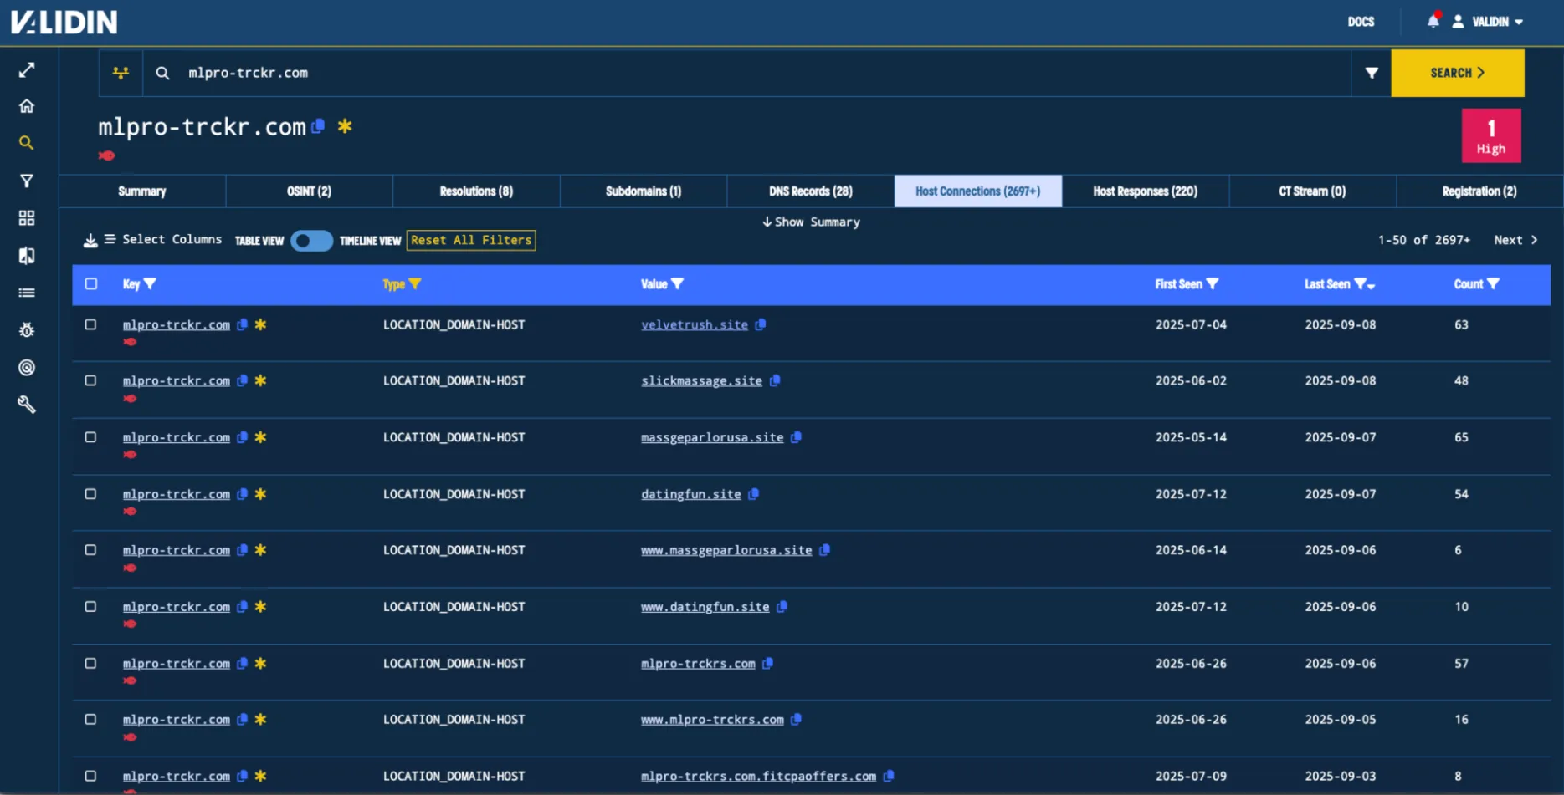
Task: Switch to the Summary tab
Action: click(x=142, y=191)
